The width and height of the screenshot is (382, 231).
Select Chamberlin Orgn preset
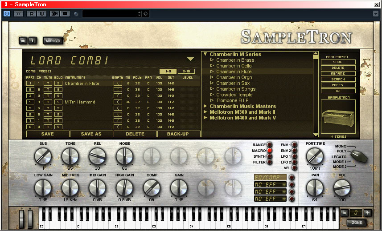pyautogui.click(x=234, y=77)
